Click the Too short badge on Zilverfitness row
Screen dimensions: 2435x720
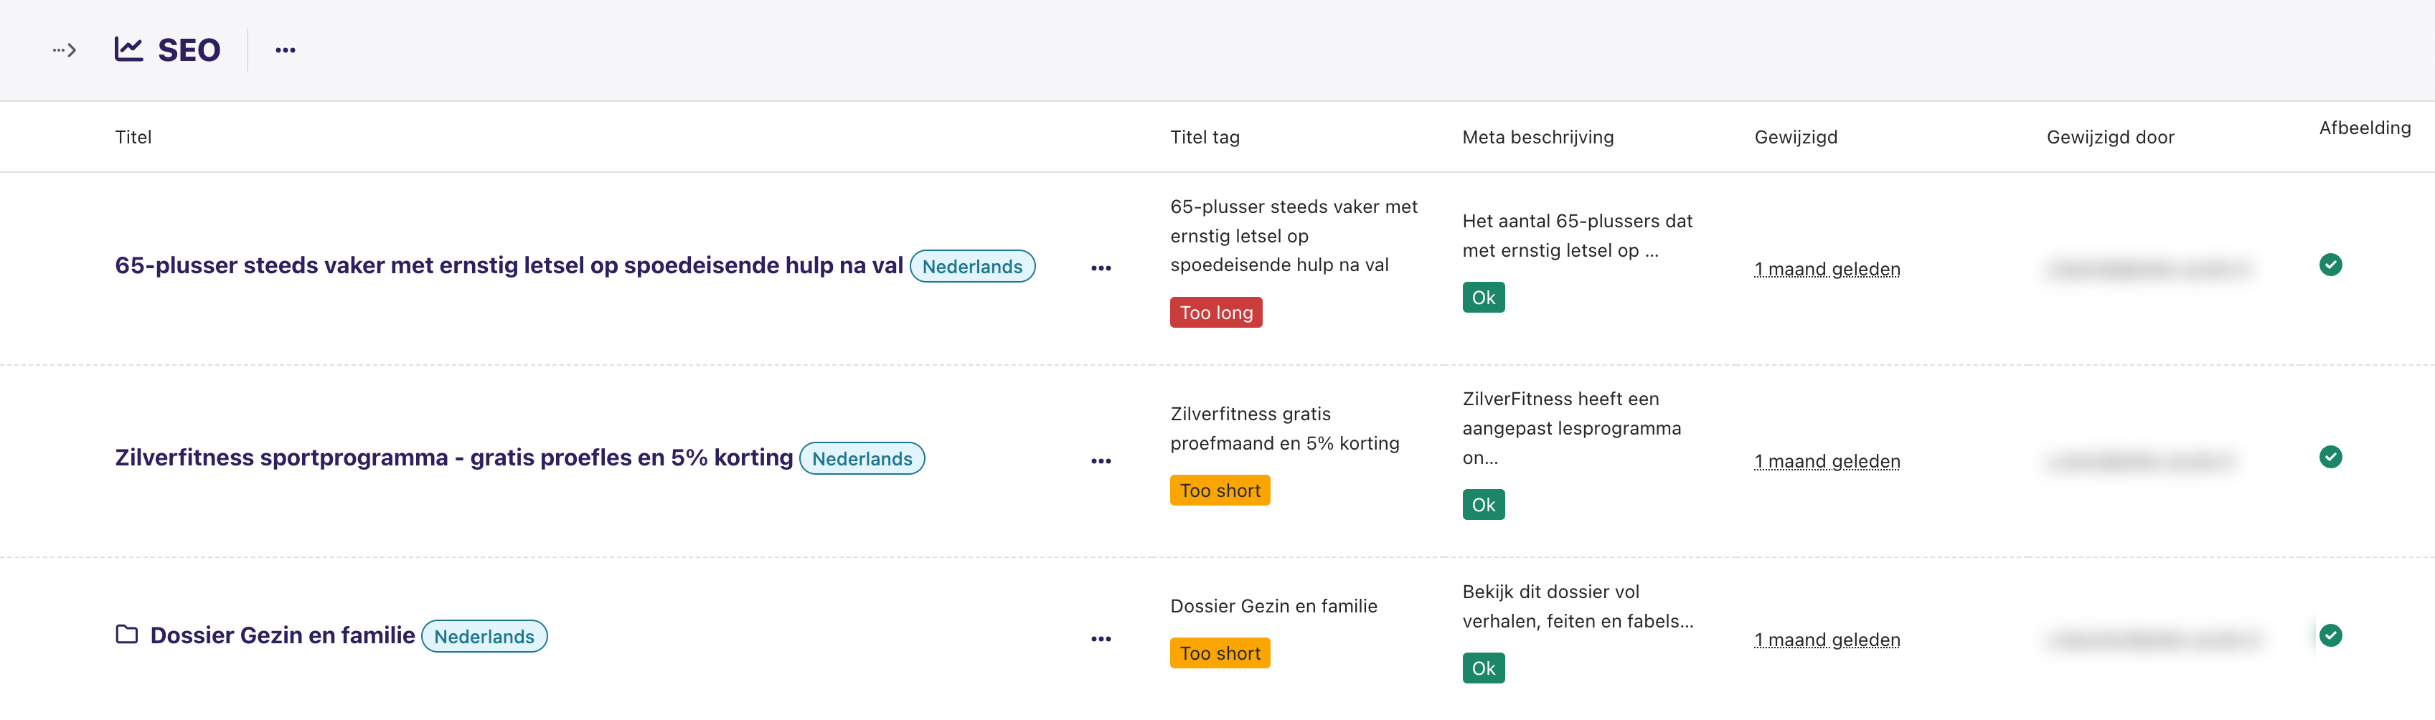pyautogui.click(x=1220, y=491)
